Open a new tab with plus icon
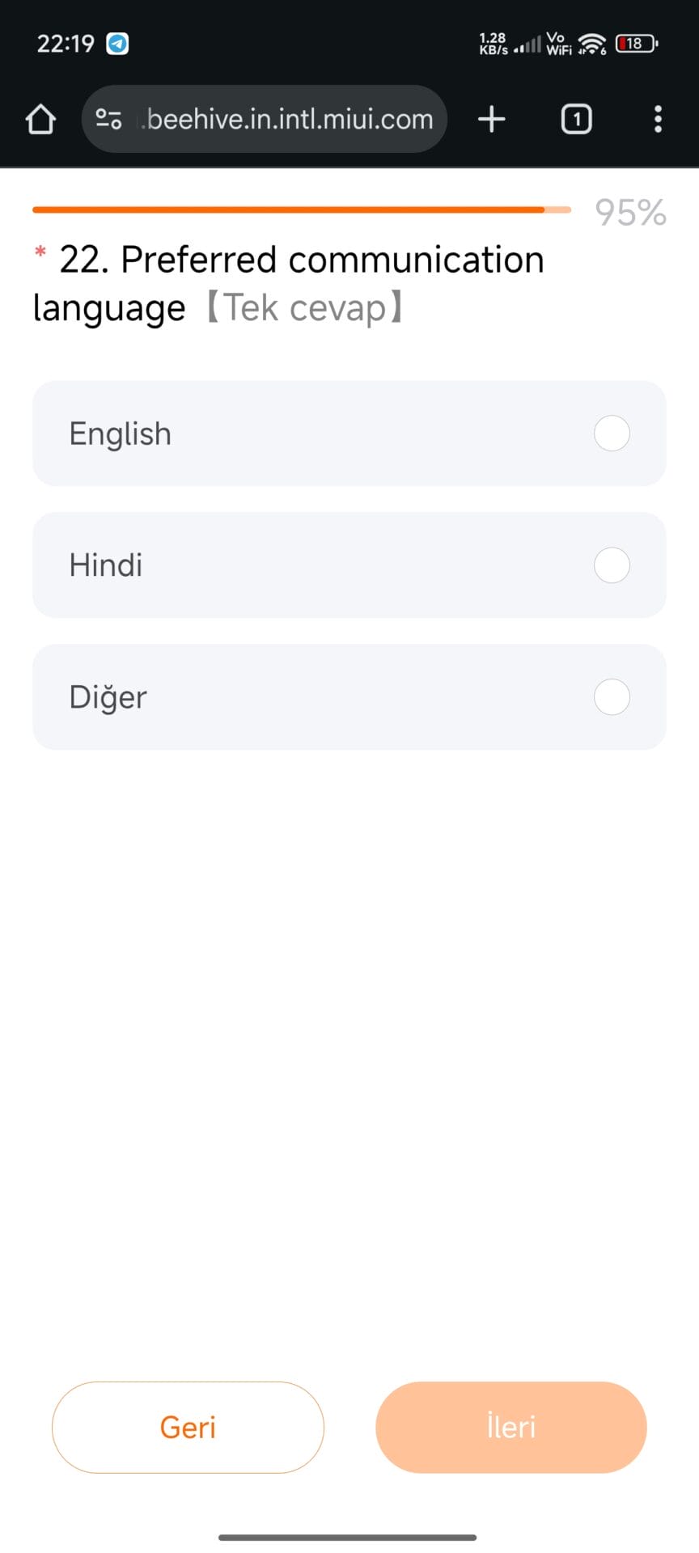 491,119
